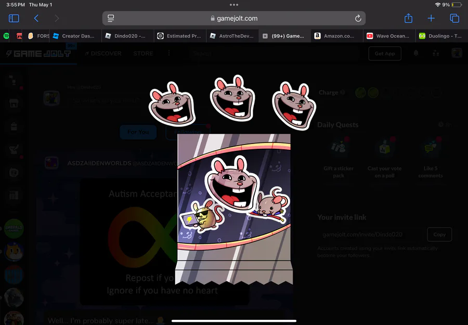Screen dimensions: 468x325
Task: Open the user avatar menu
Action: coord(457,53)
